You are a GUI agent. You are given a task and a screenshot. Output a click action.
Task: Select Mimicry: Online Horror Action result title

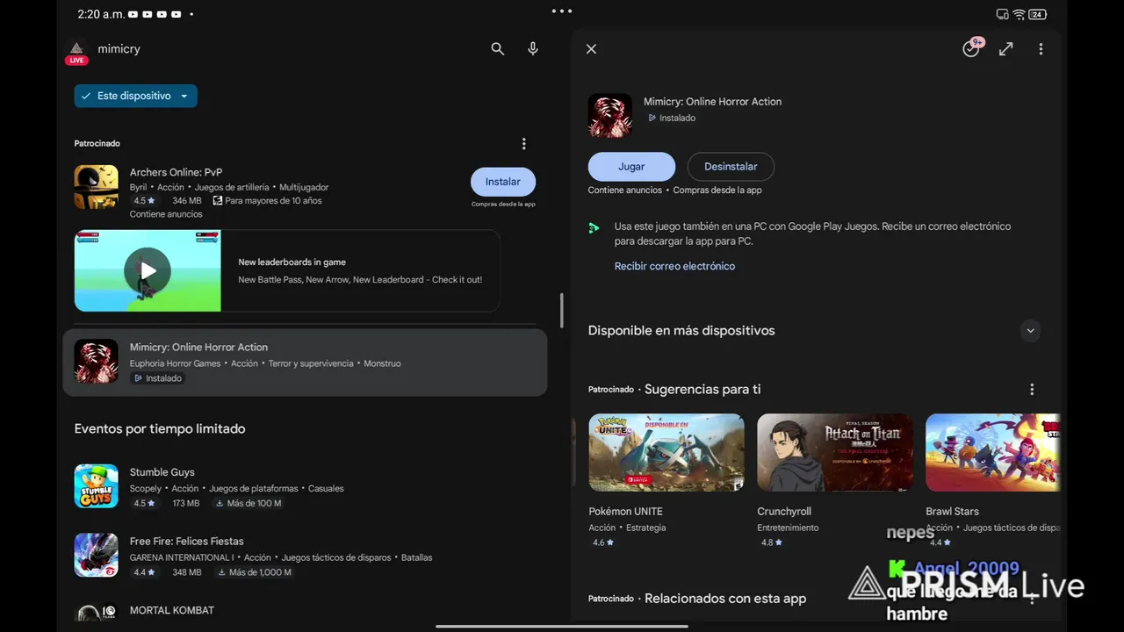coord(198,347)
